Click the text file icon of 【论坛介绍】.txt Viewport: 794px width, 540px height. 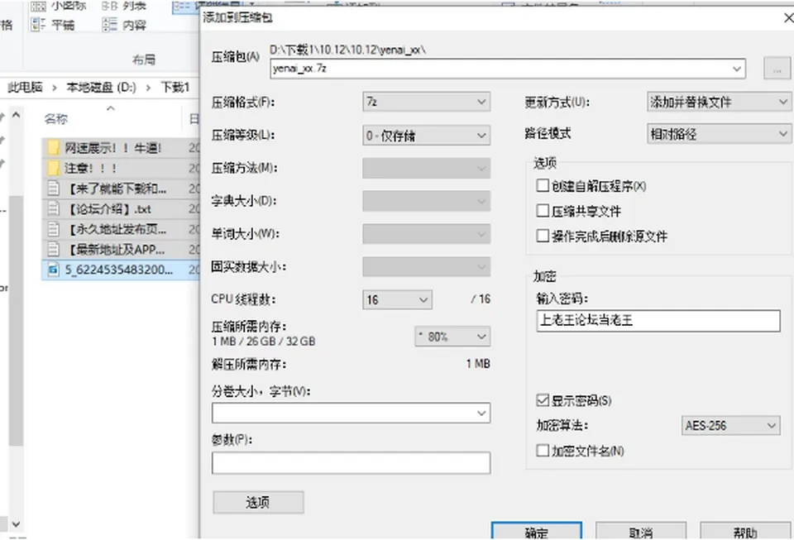[53, 208]
